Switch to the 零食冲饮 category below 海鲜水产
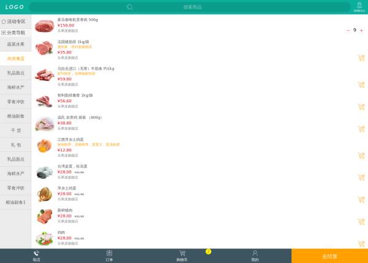 pos(15,101)
